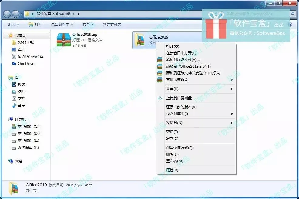Click the Office2019 folder thumbnail in details pane
This screenshot has width=299, height=199.
14,188
